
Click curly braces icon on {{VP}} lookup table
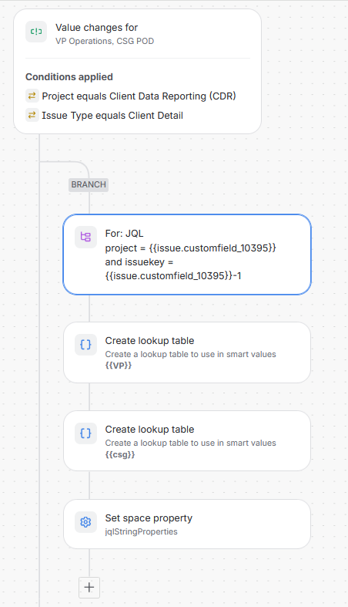[x=85, y=344]
